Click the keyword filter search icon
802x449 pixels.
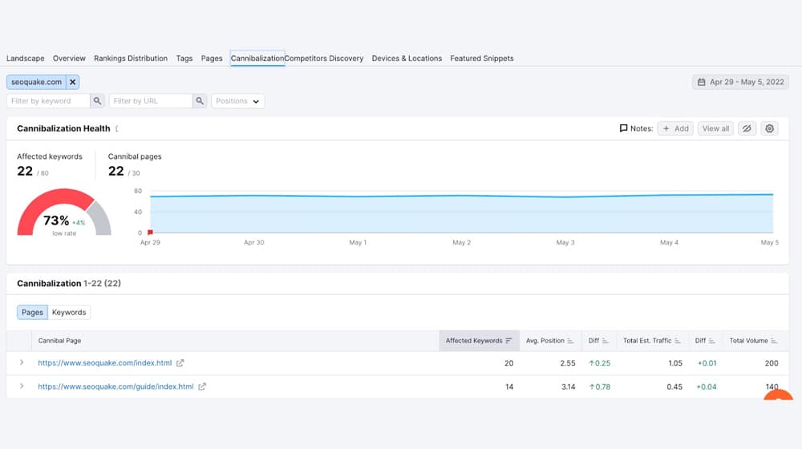pyautogui.click(x=97, y=101)
